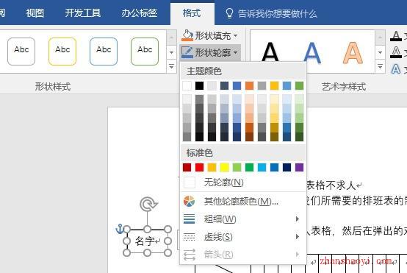407x273 pixels.
Task: Pick orange theme color swatch in top row
Action: (x=249, y=85)
